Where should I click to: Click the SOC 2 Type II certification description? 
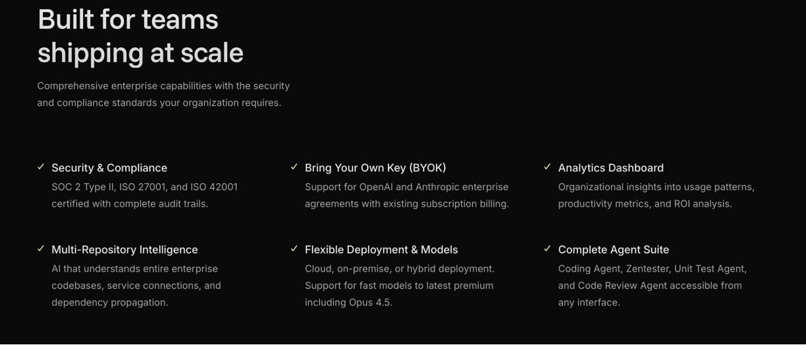[144, 196]
